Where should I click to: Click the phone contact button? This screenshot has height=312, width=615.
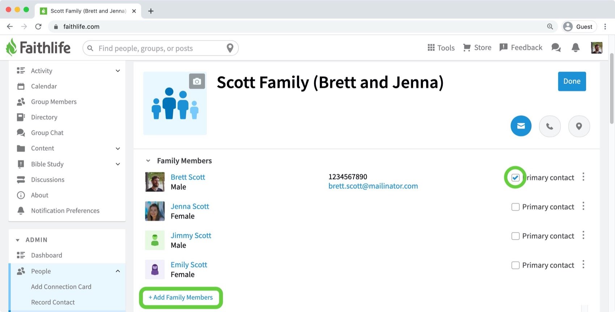click(x=550, y=126)
